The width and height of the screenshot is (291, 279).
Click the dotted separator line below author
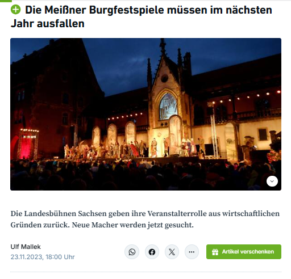click(x=145, y=272)
